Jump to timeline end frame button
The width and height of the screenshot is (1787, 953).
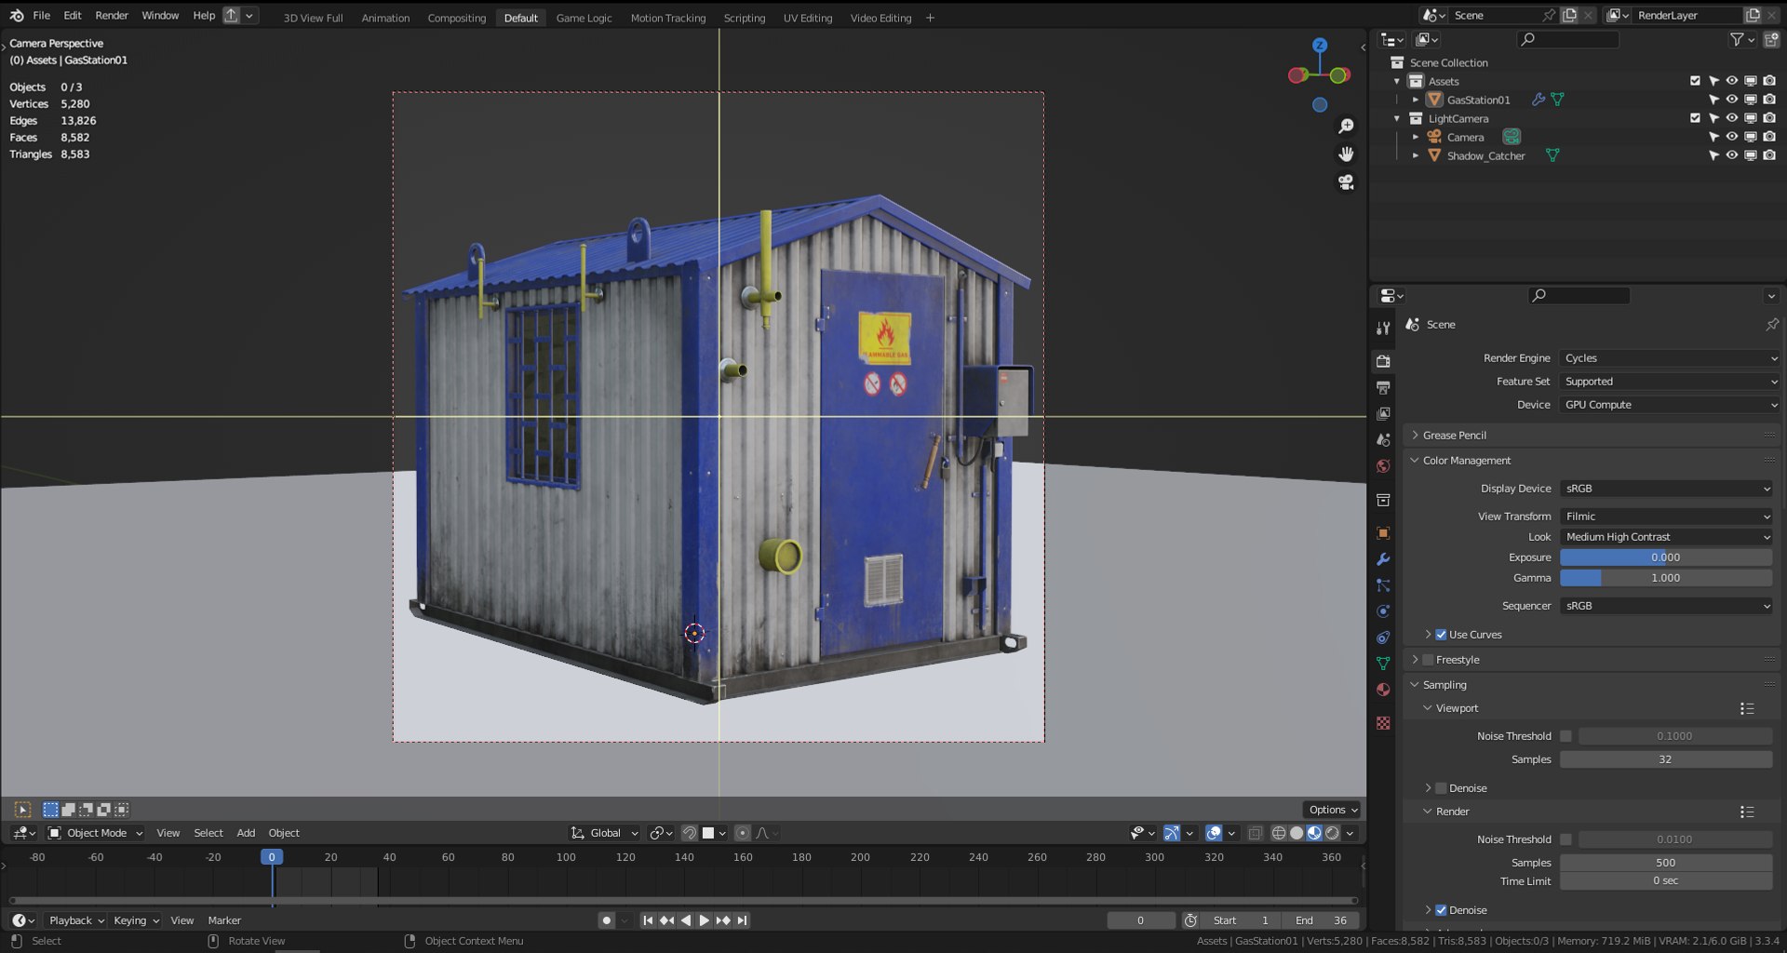point(742,920)
